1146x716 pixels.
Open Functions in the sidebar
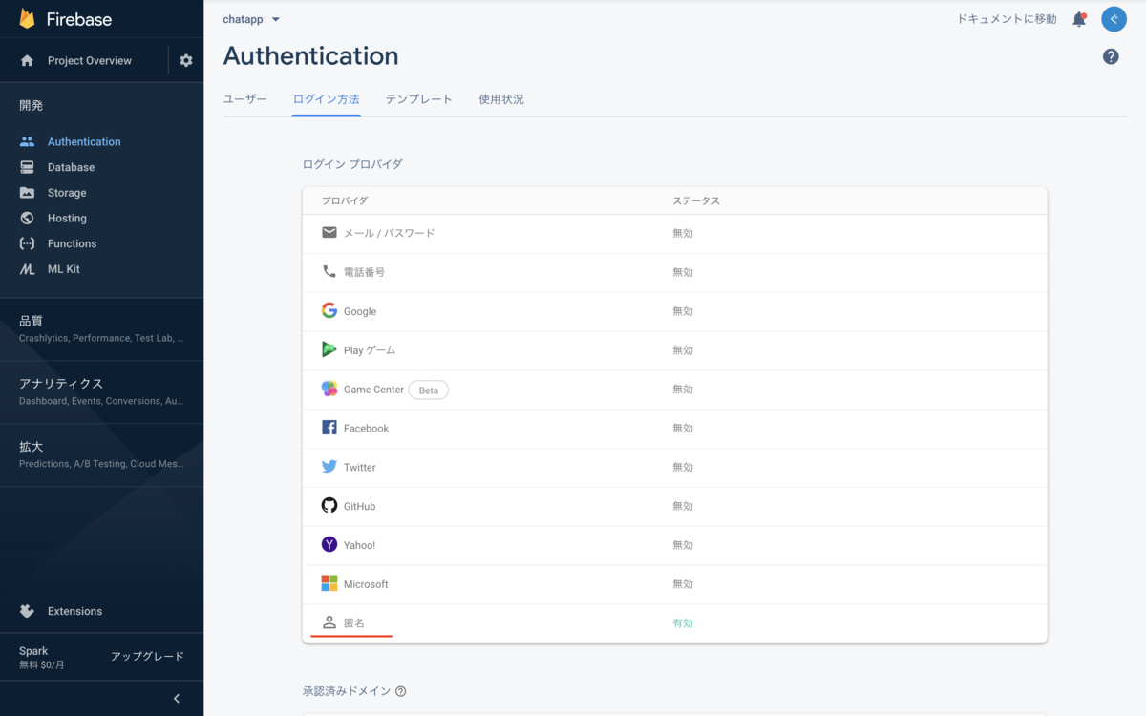tap(72, 243)
